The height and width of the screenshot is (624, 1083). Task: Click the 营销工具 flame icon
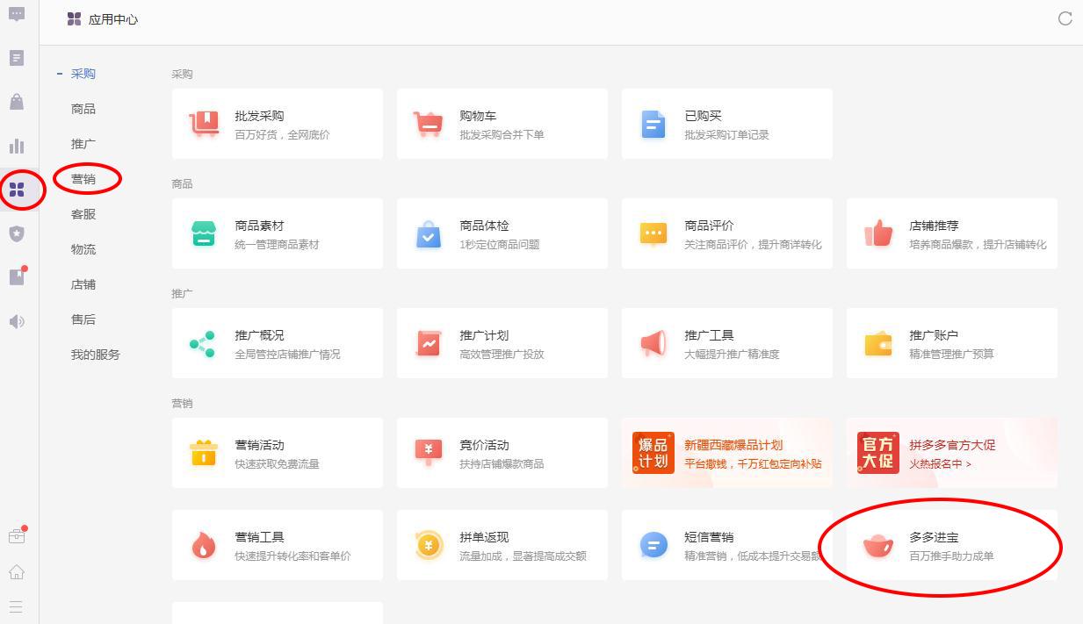pyautogui.click(x=204, y=545)
